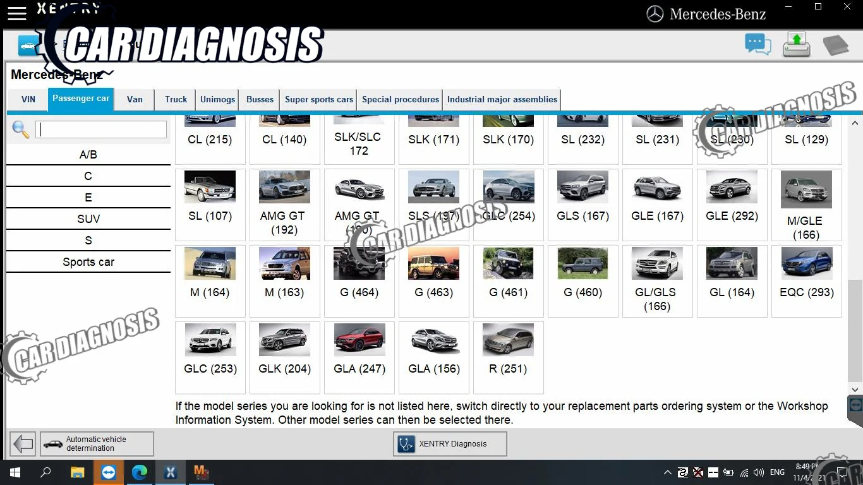Open the XENTRY hamburger menu
Image resolution: width=863 pixels, height=485 pixels.
point(17,13)
